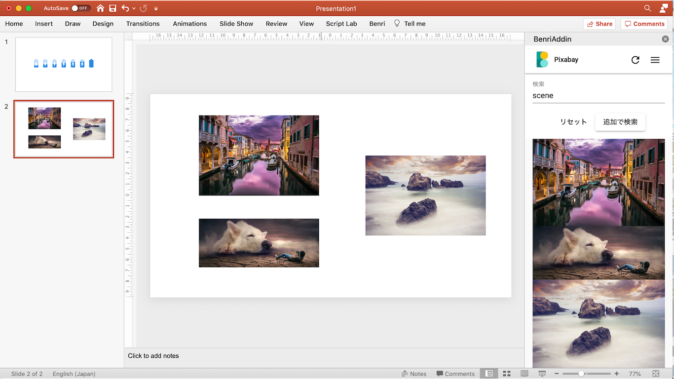Open the Transitions ribbon tab
674x379 pixels.
tap(143, 24)
